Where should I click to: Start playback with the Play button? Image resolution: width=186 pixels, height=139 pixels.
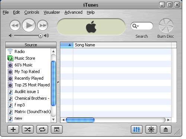(x=29, y=26)
